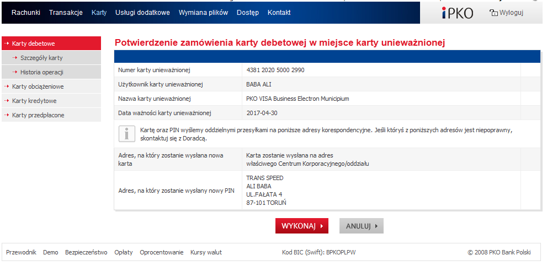Image resolution: width=547 pixels, height=266 pixels.
Task: Click the lock icon beside Wyloguj
Action: point(493,13)
